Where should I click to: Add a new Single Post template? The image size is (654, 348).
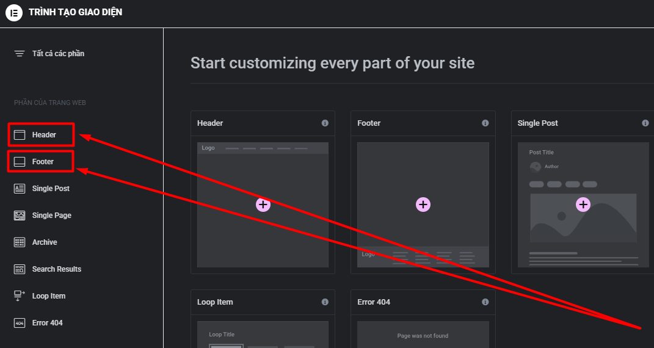(583, 205)
